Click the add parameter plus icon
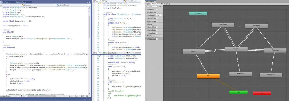 pos(160,6)
